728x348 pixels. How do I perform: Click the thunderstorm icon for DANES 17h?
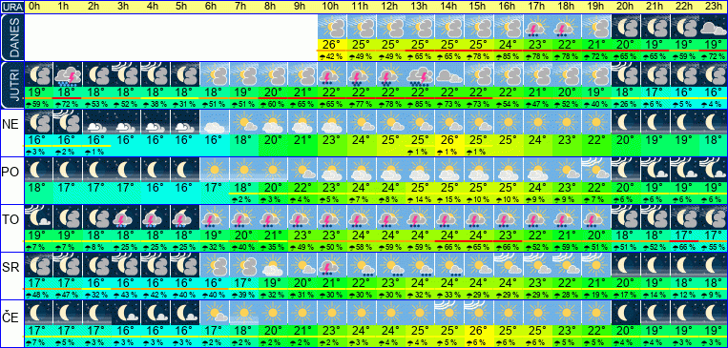pos(537,27)
